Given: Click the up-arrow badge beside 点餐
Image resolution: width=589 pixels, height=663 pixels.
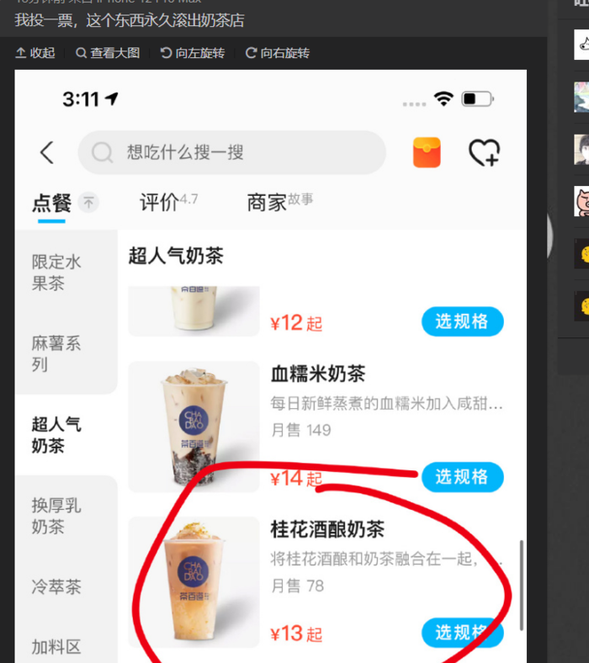Looking at the screenshot, I should [88, 203].
